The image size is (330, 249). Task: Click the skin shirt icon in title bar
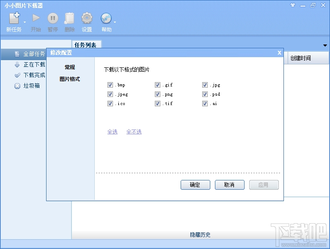point(292,5)
